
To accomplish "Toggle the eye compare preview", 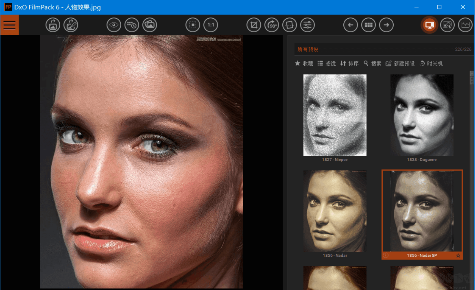I will click(114, 25).
